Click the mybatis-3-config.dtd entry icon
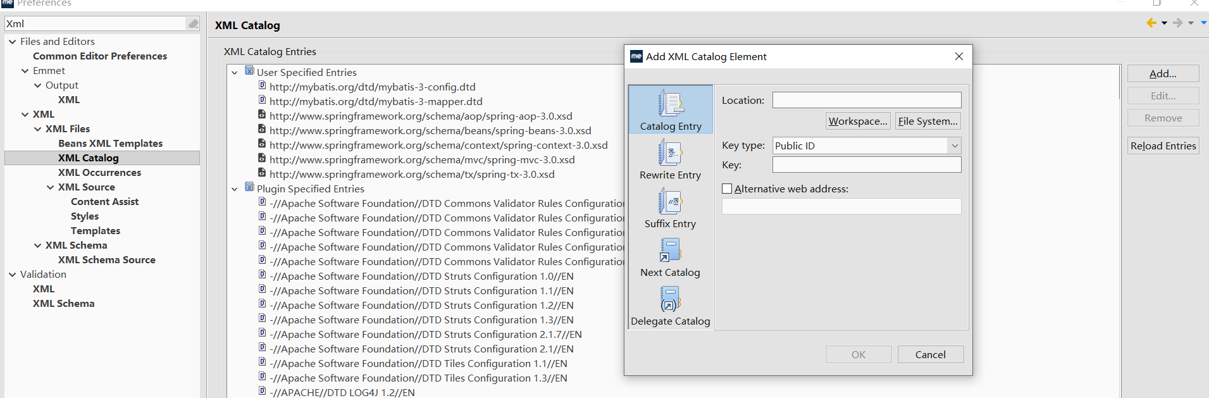This screenshot has width=1209, height=398. point(262,85)
